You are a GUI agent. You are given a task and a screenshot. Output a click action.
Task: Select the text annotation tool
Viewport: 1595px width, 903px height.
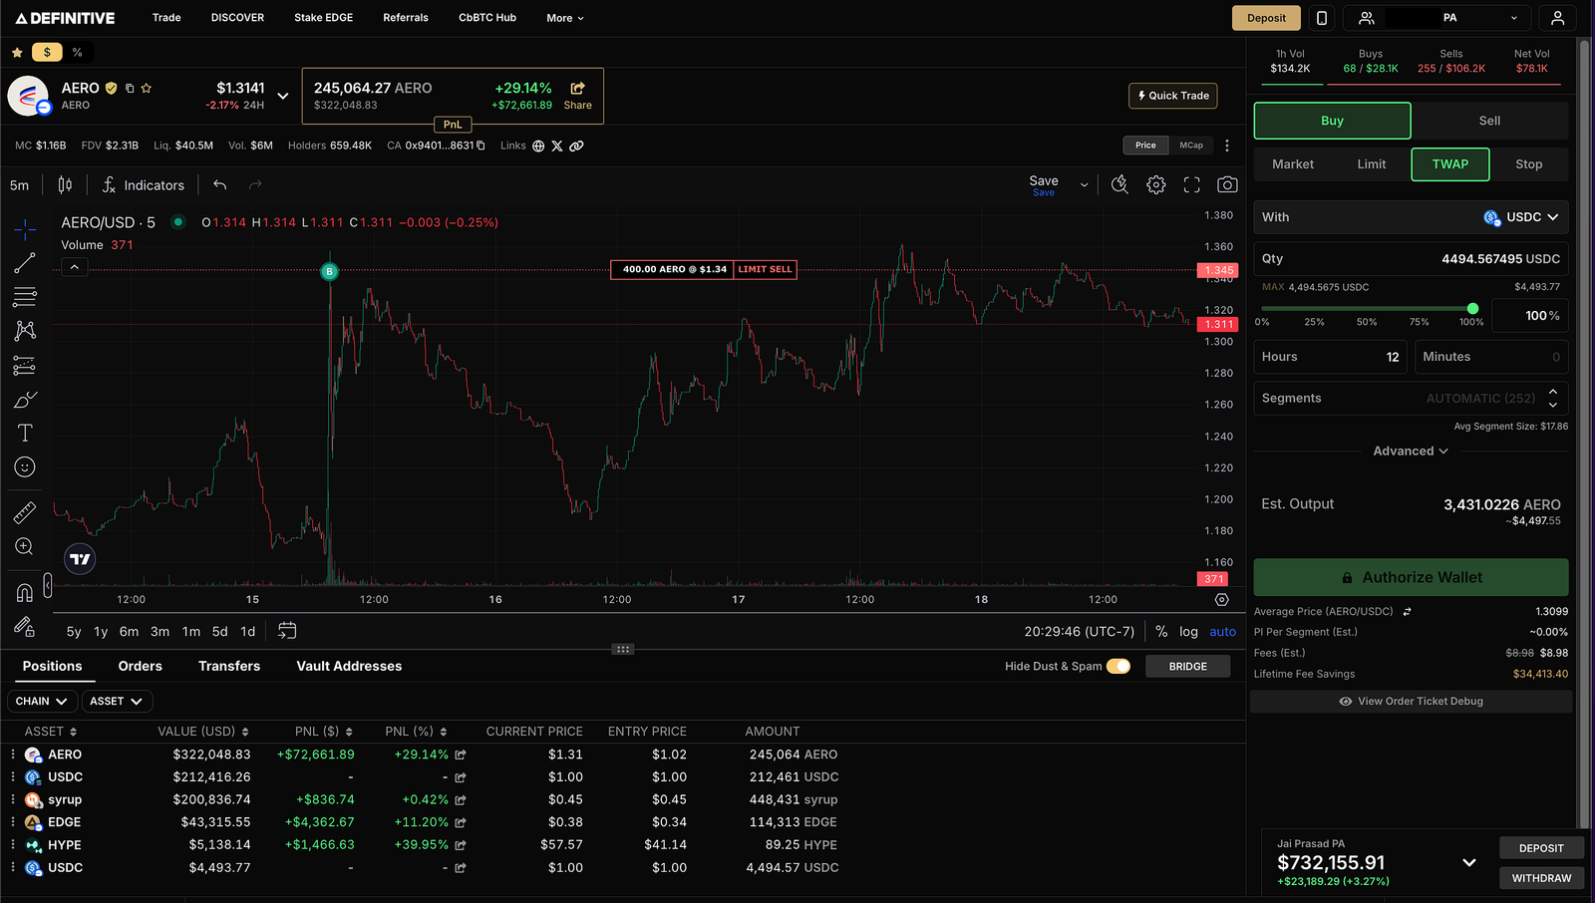pyautogui.click(x=25, y=434)
